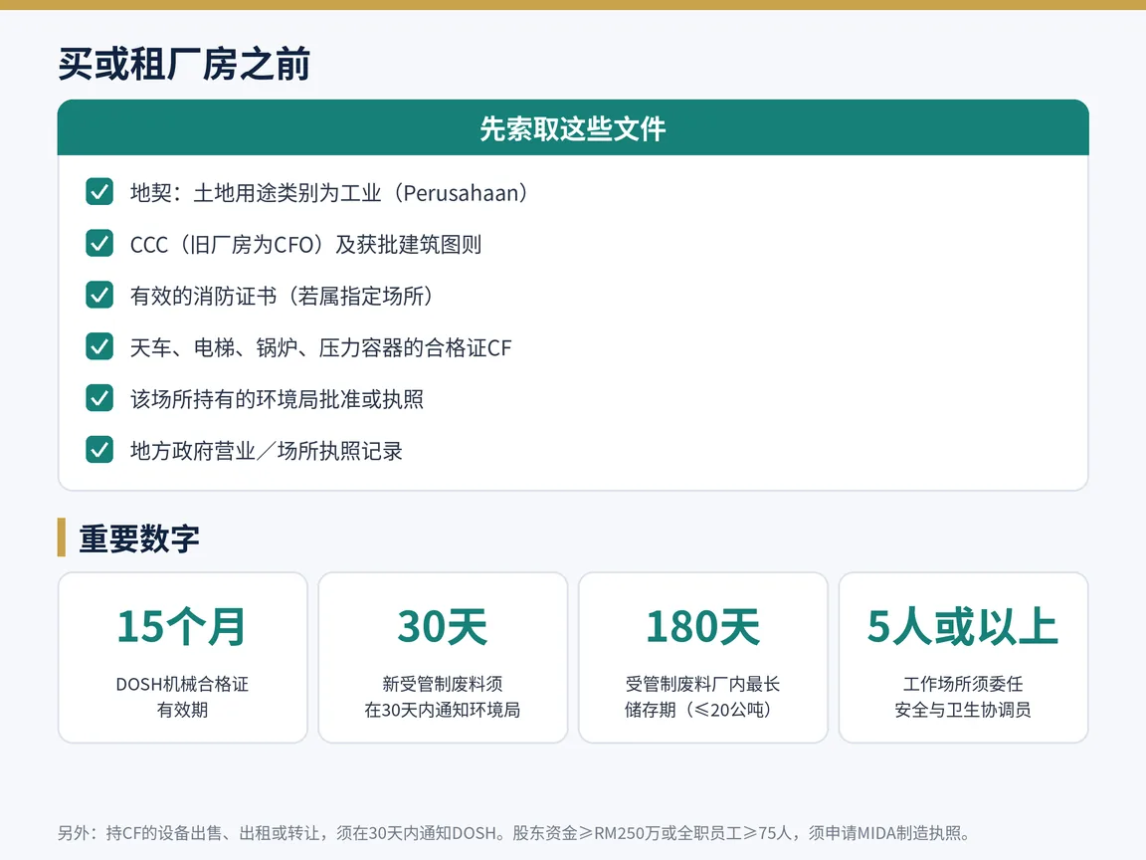Click the section heading 重要数字
Screen dimensions: 1146x860
pyautogui.click(x=139, y=538)
